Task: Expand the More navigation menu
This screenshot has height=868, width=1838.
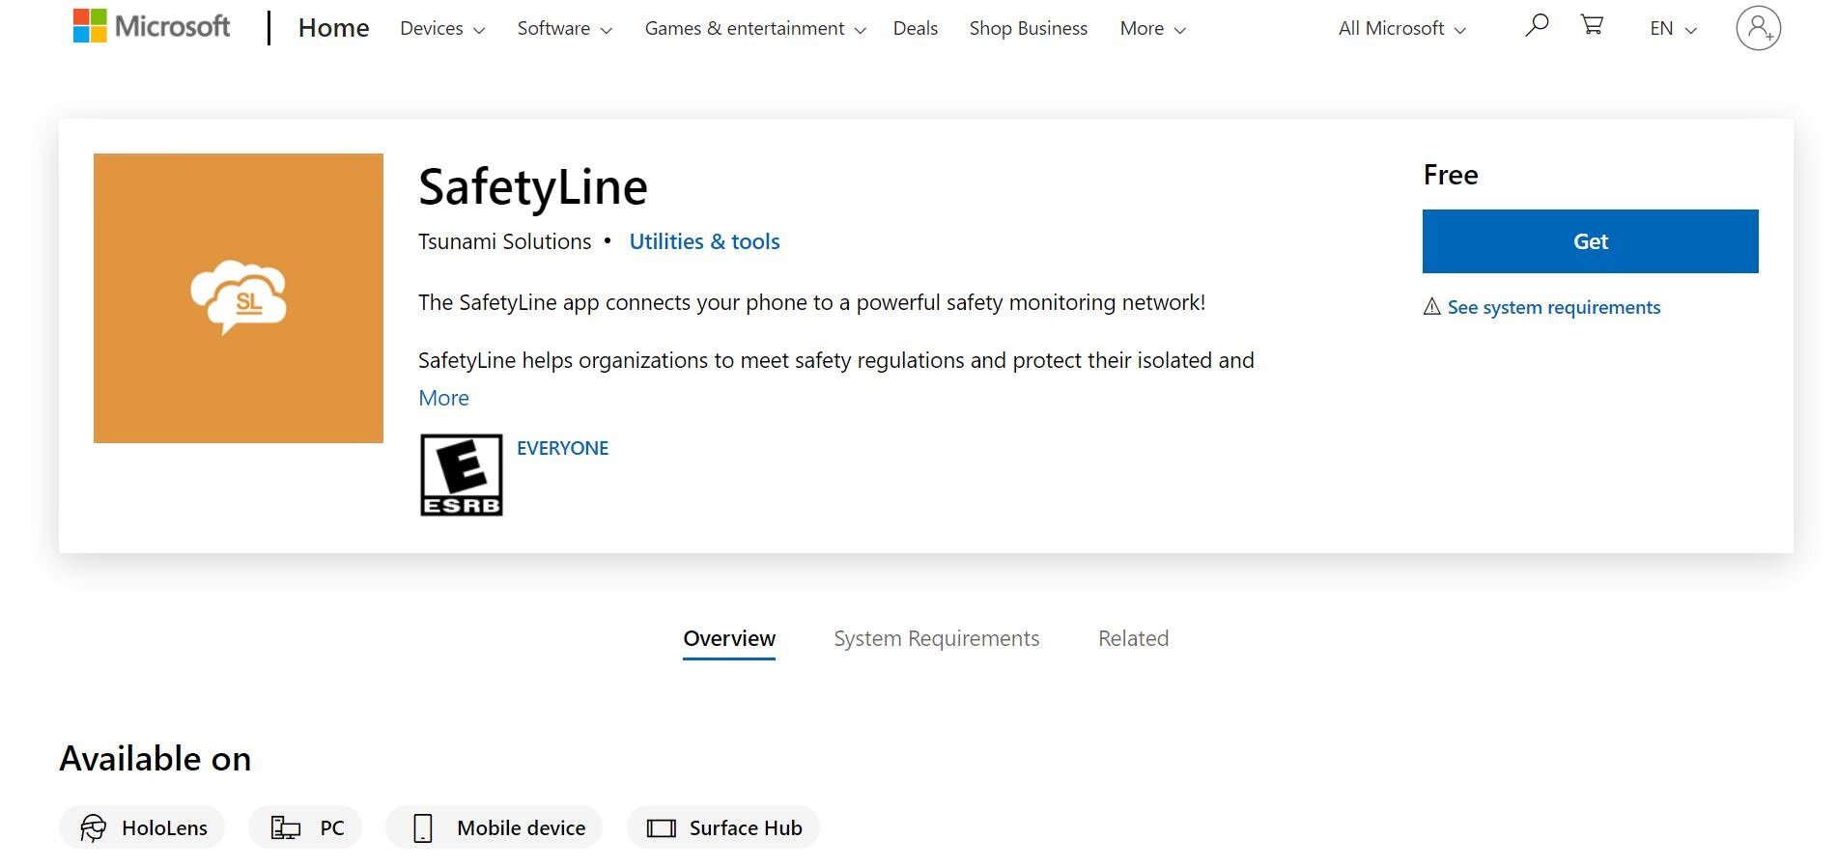Action: [x=1153, y=29]
